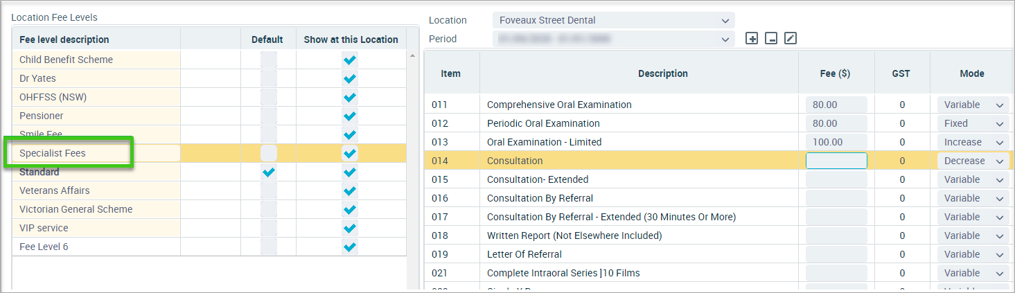This screenshot has height=293, width=1015.
Task: Click the scroll up arrow in fee levels list
Action: click(414, 55)
